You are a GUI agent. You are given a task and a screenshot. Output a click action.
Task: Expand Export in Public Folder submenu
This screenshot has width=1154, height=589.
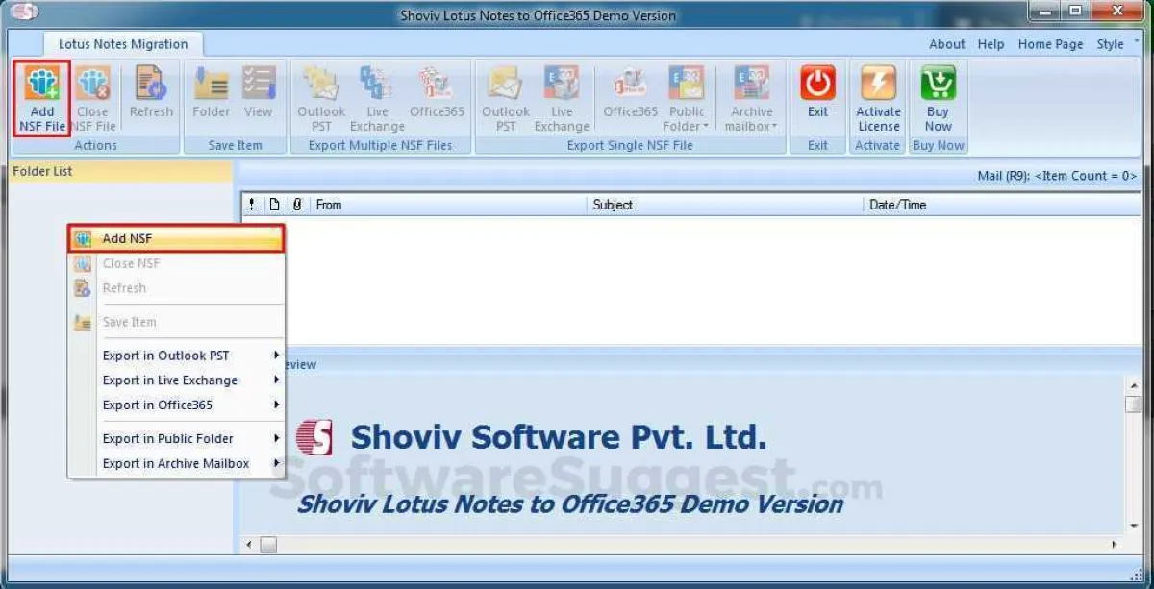[x=176, y=439]
